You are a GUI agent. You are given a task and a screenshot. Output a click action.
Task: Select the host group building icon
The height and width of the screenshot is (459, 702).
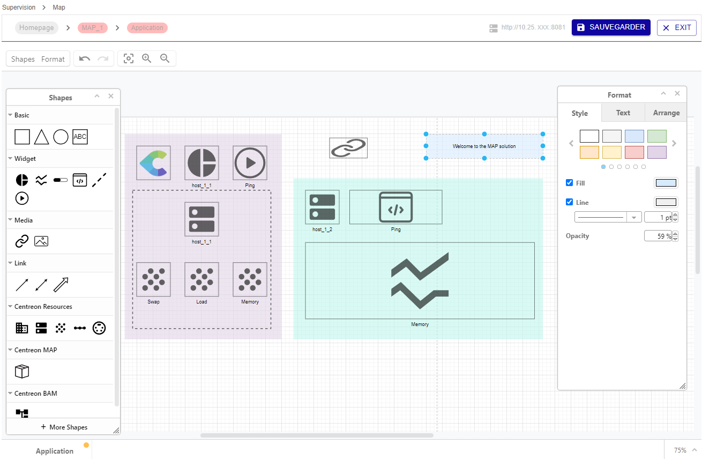coord(22,328)
